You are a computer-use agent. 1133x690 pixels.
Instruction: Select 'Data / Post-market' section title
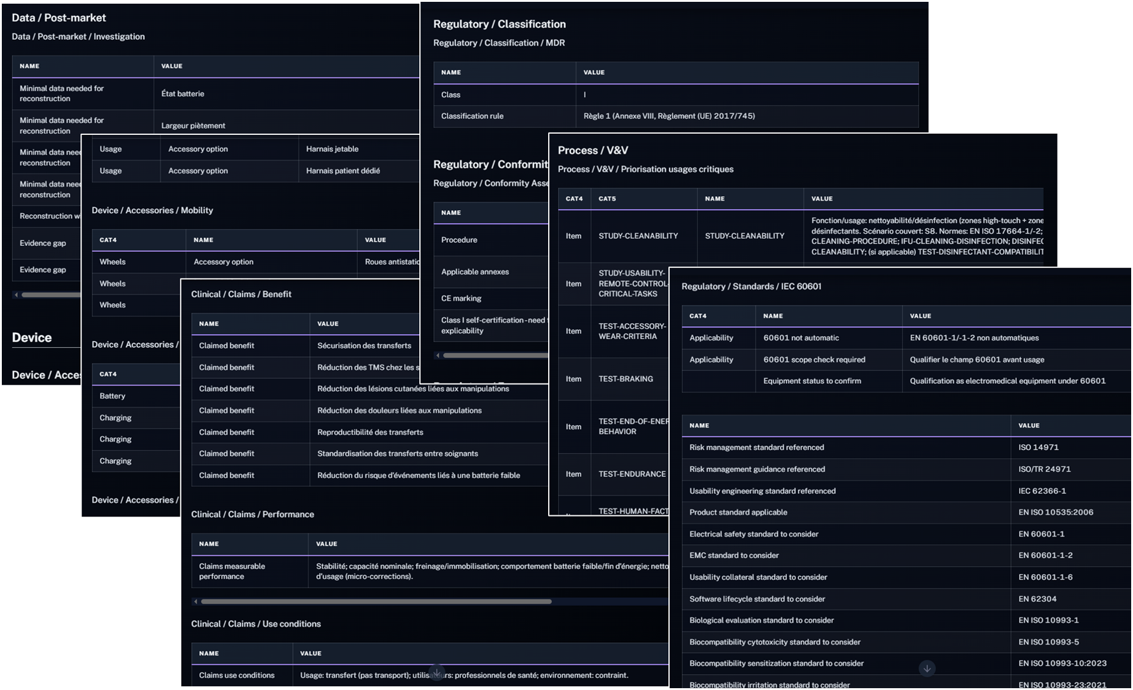59,18
